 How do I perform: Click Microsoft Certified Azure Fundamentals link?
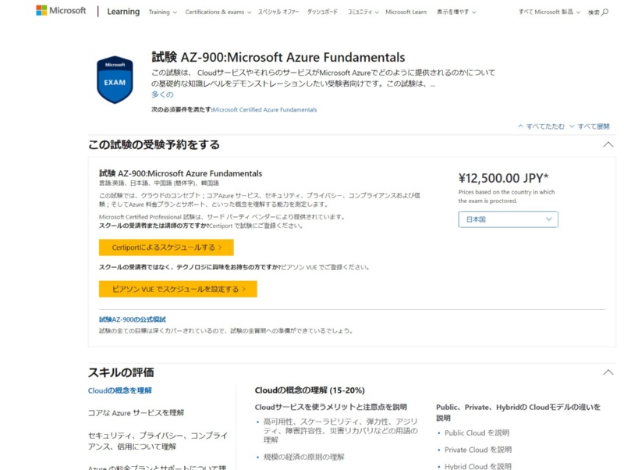[265, 110]
